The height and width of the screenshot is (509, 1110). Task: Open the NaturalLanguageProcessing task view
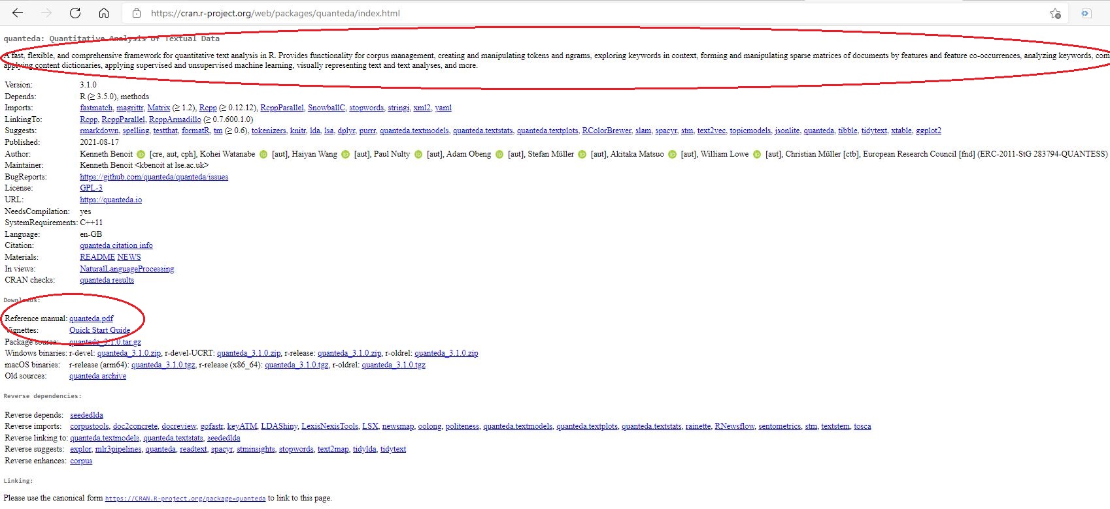coord(127,269)
